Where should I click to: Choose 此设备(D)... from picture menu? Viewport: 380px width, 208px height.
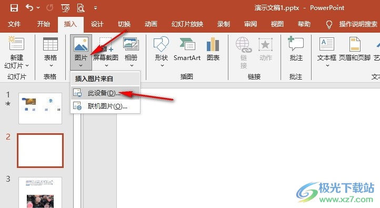(x=105, y=93)
